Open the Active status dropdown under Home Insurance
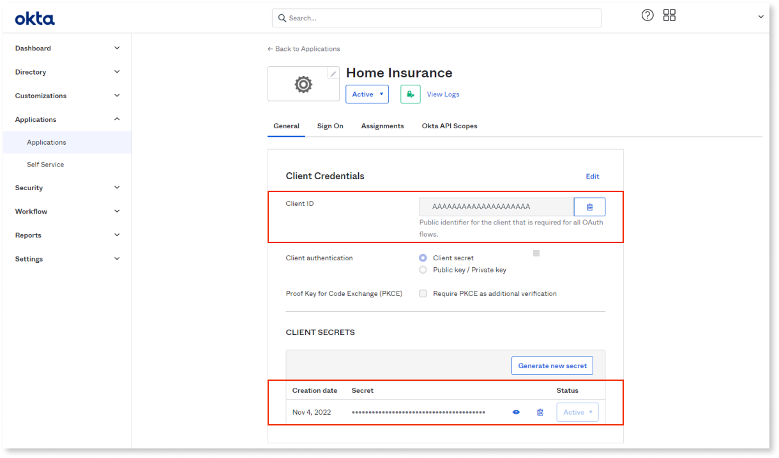Image resolution: width=779 pixels, height=458 pixels. (x=367, y=94)
